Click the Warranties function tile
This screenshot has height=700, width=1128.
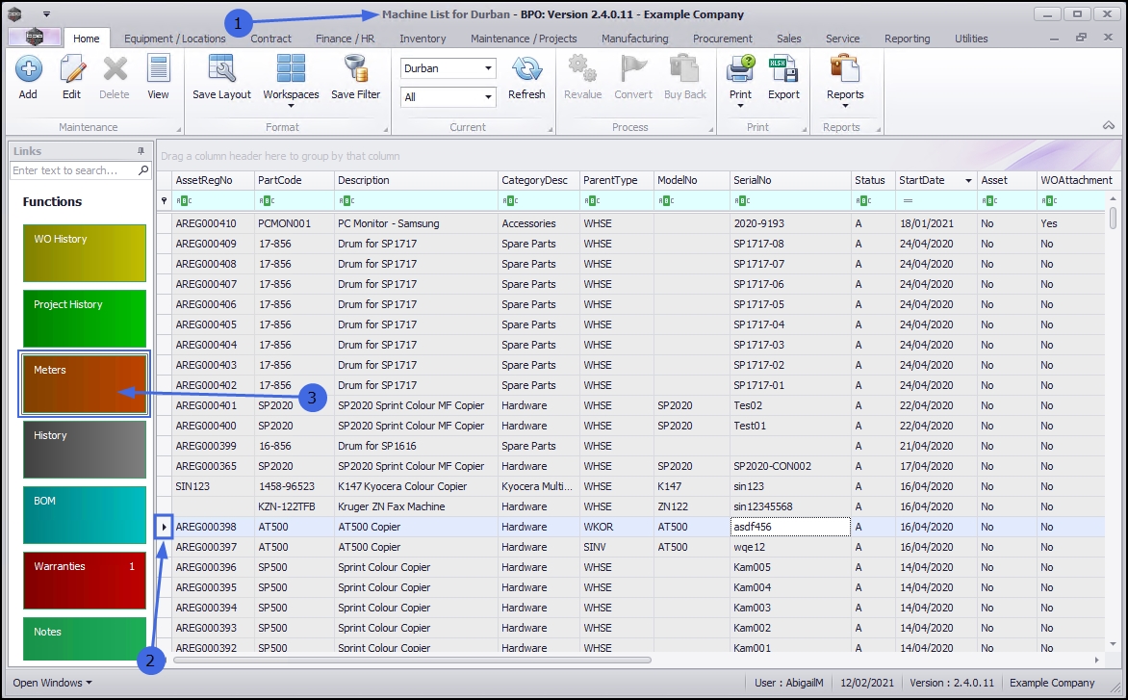click(84, 580)
